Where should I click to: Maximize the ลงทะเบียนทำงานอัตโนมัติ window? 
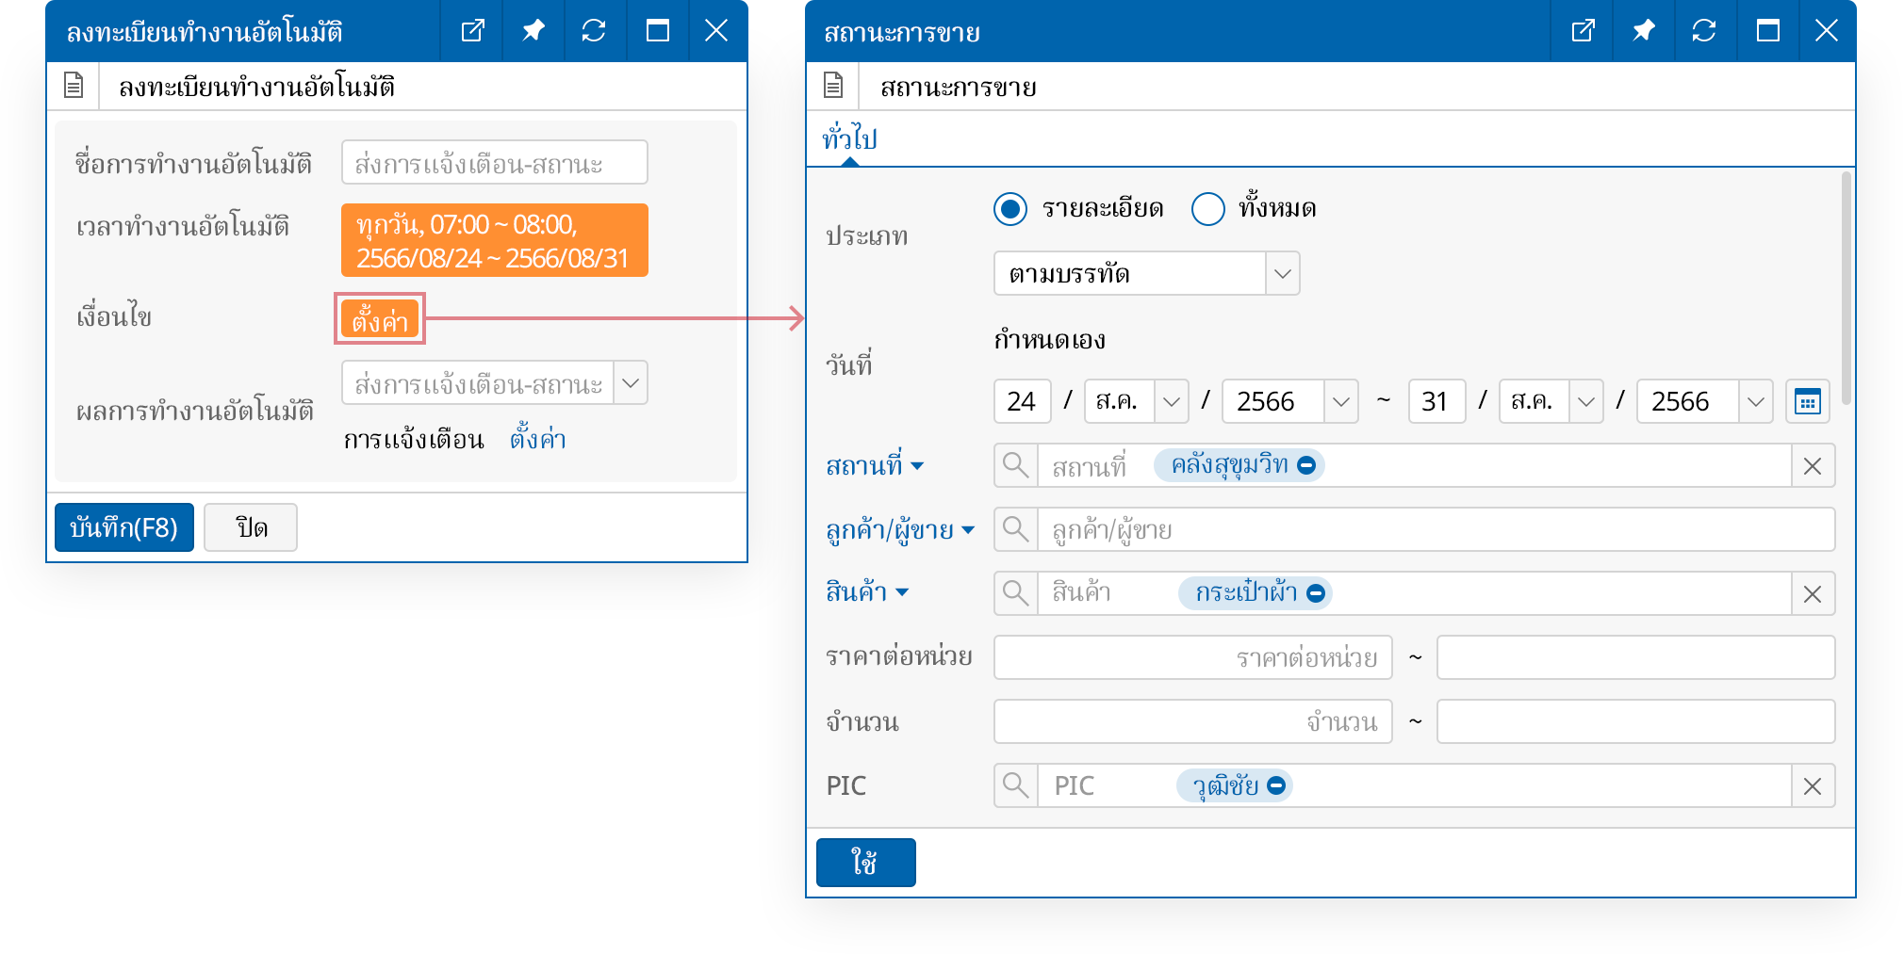point(657,31)
